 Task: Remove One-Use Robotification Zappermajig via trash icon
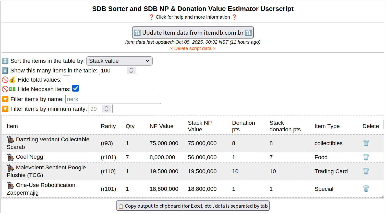point(366,189)
